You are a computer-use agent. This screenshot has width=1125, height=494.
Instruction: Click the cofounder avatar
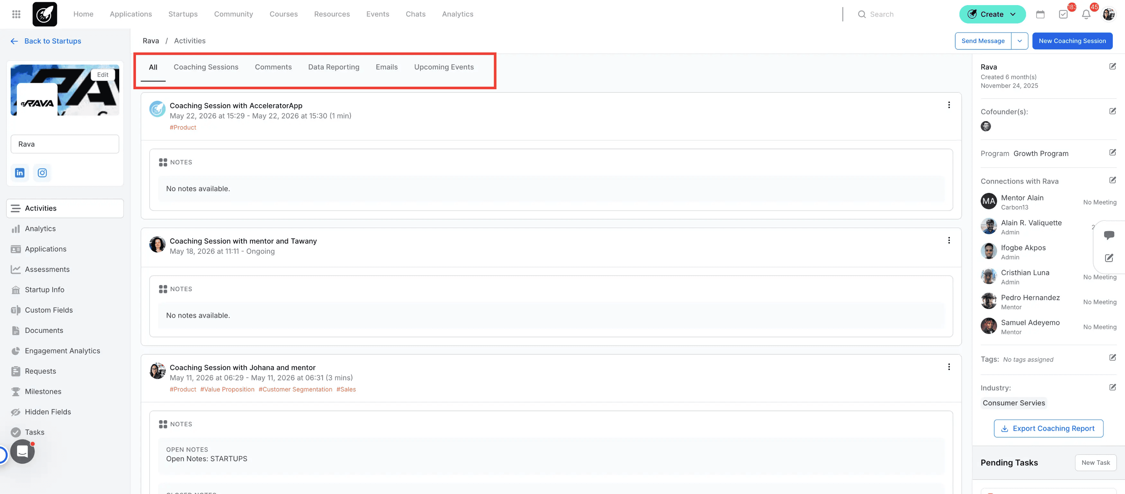986,126
